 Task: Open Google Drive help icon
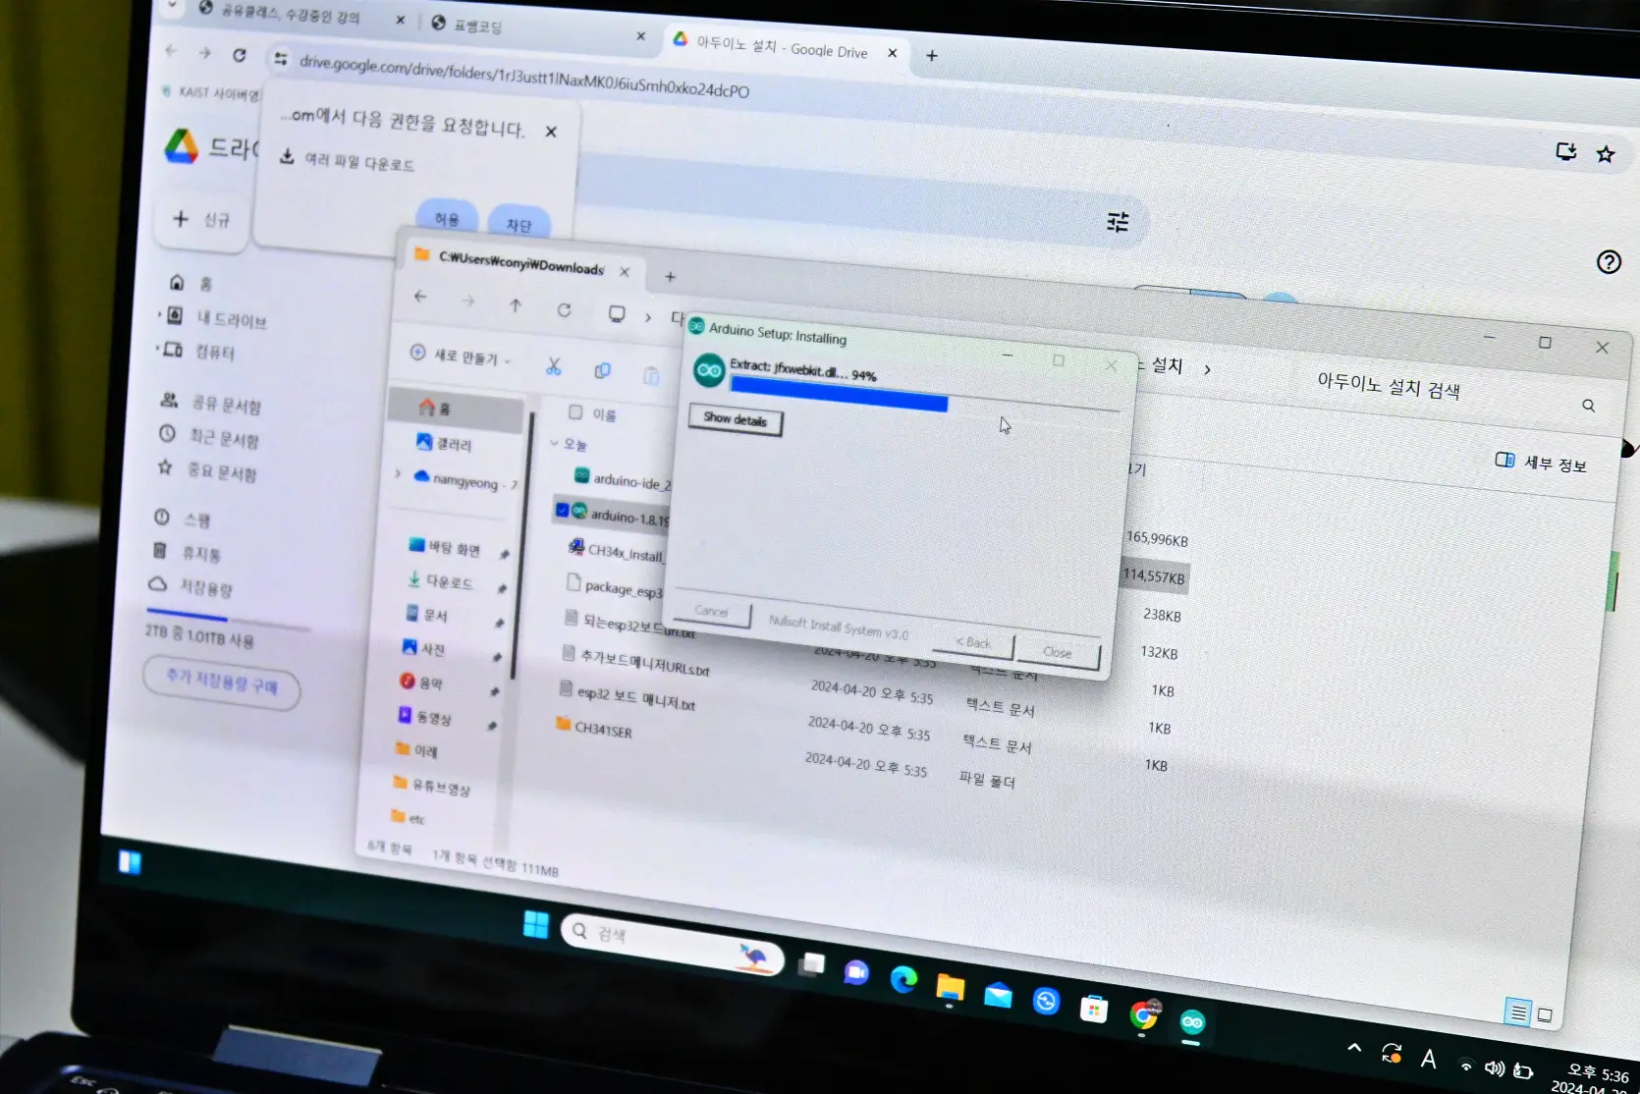tap(1609, 262)
